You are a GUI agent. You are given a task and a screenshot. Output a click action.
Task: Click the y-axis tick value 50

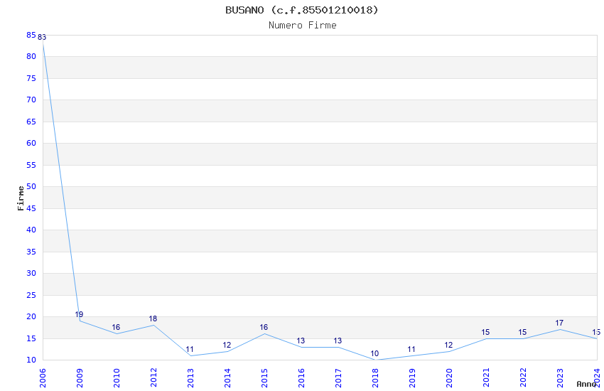click(x=31, y=186)
